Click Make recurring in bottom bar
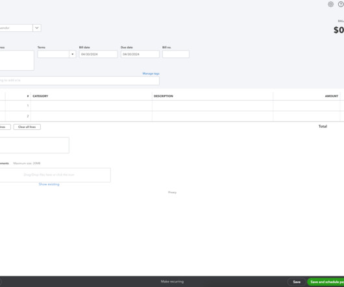 coord(172,282)
